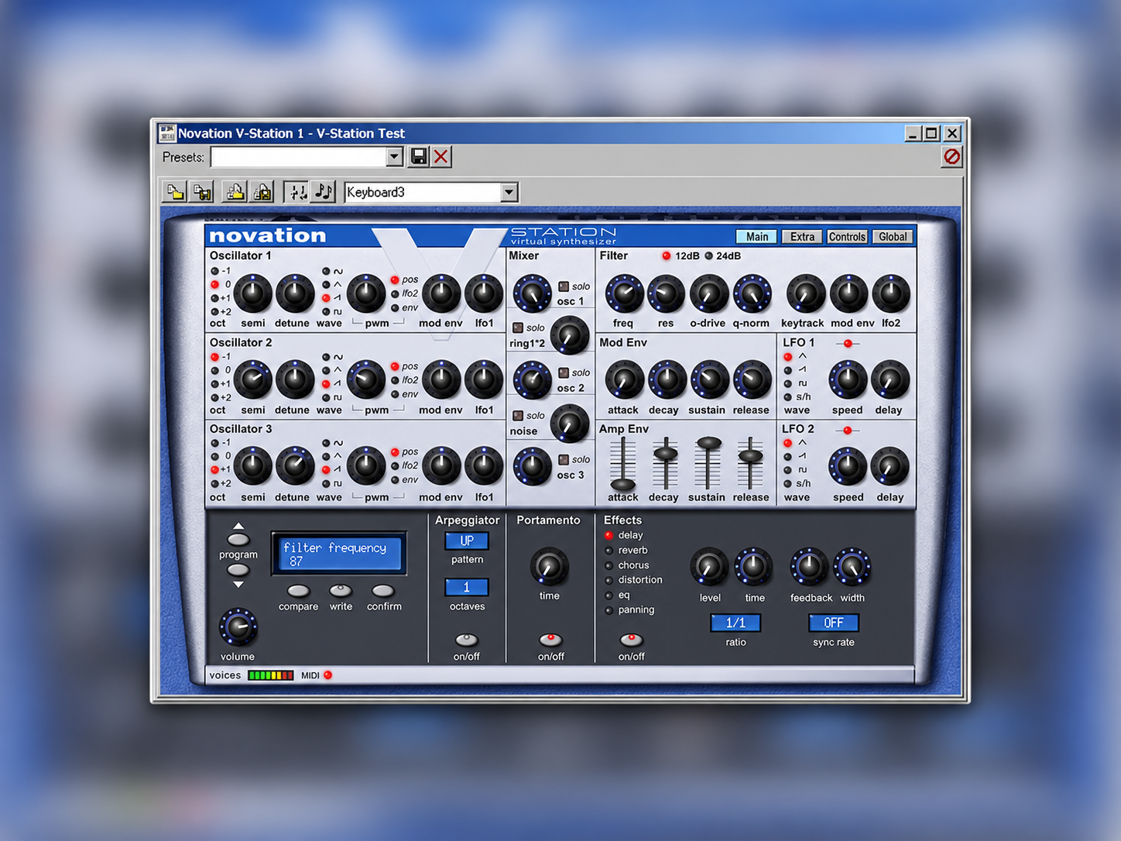The height and width of the screenshot is (841, 1121).
Task: Open the Controls tab
Action: point(847,237)
